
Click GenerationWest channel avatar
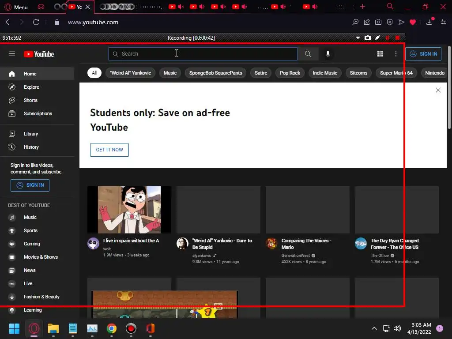click(271, 243)
